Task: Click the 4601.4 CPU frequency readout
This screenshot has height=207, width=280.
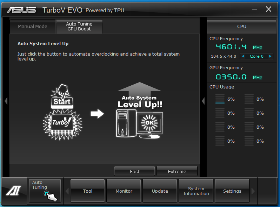Action: (x=231, y=47)
